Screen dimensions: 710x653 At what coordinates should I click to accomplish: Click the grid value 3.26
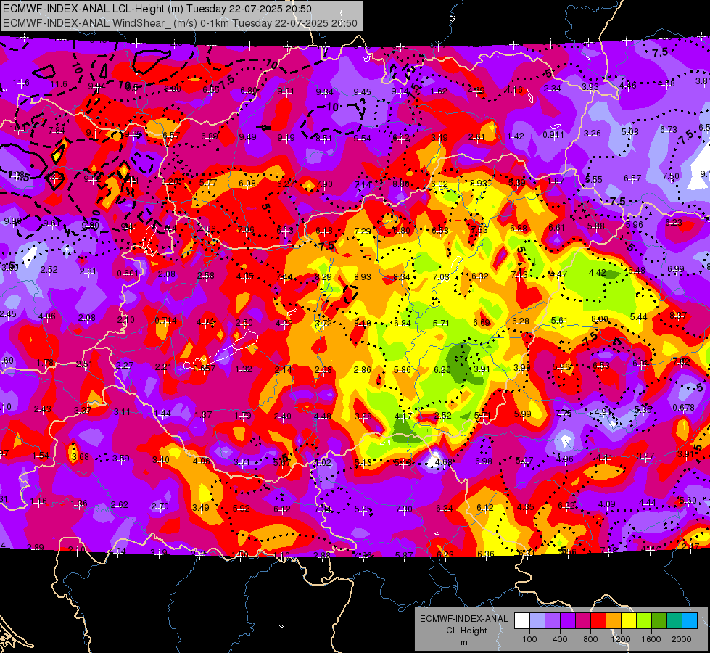point(593,134)
